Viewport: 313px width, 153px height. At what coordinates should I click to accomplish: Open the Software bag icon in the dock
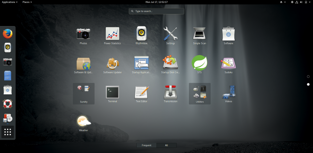pos(7,90)
